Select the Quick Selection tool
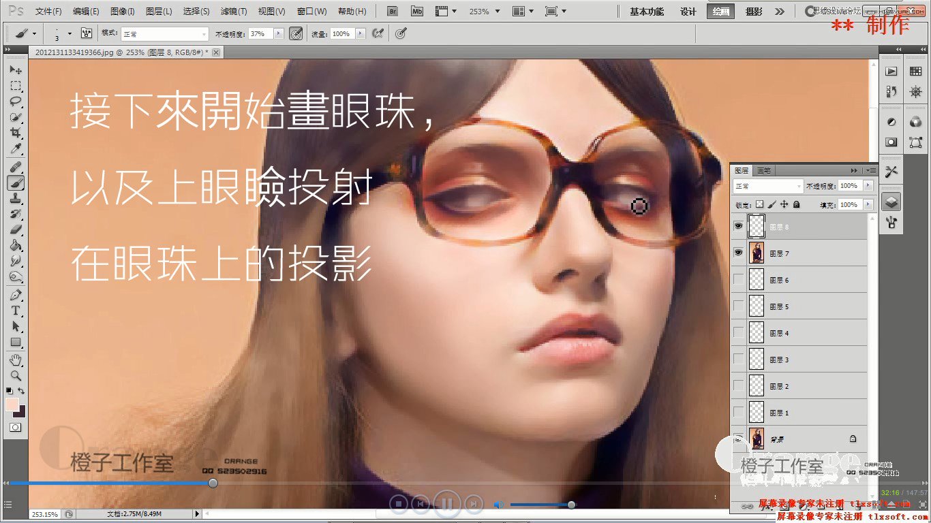Viewport: 931px width, 523px height. pos(16,117)
